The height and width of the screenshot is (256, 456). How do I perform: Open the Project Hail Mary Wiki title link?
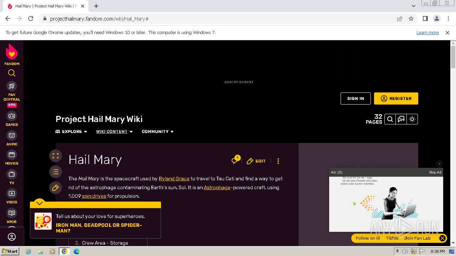tap(99, 119)
